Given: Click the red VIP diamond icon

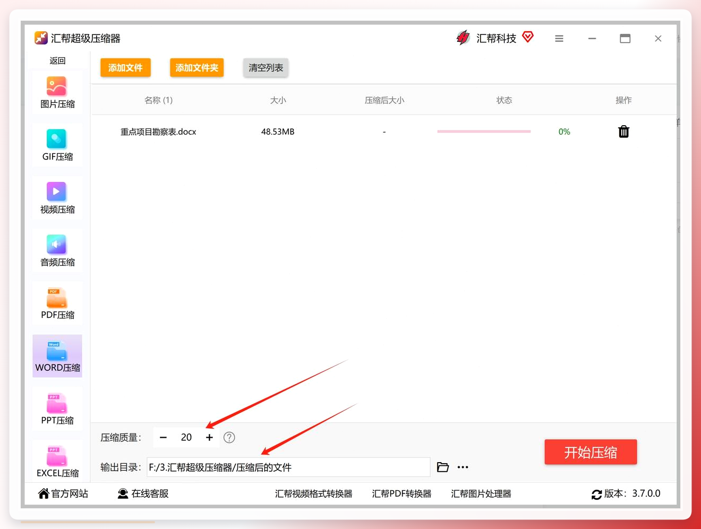Looking at the screenshot, I should (528, 37).
